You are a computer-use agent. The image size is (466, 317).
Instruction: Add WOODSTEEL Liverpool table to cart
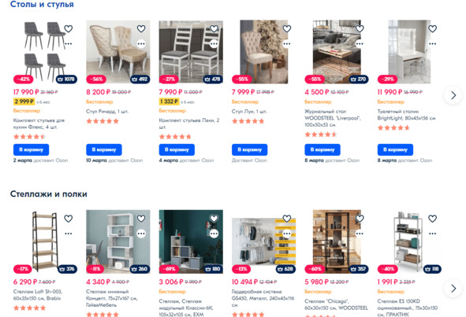[x=322, y=149]
